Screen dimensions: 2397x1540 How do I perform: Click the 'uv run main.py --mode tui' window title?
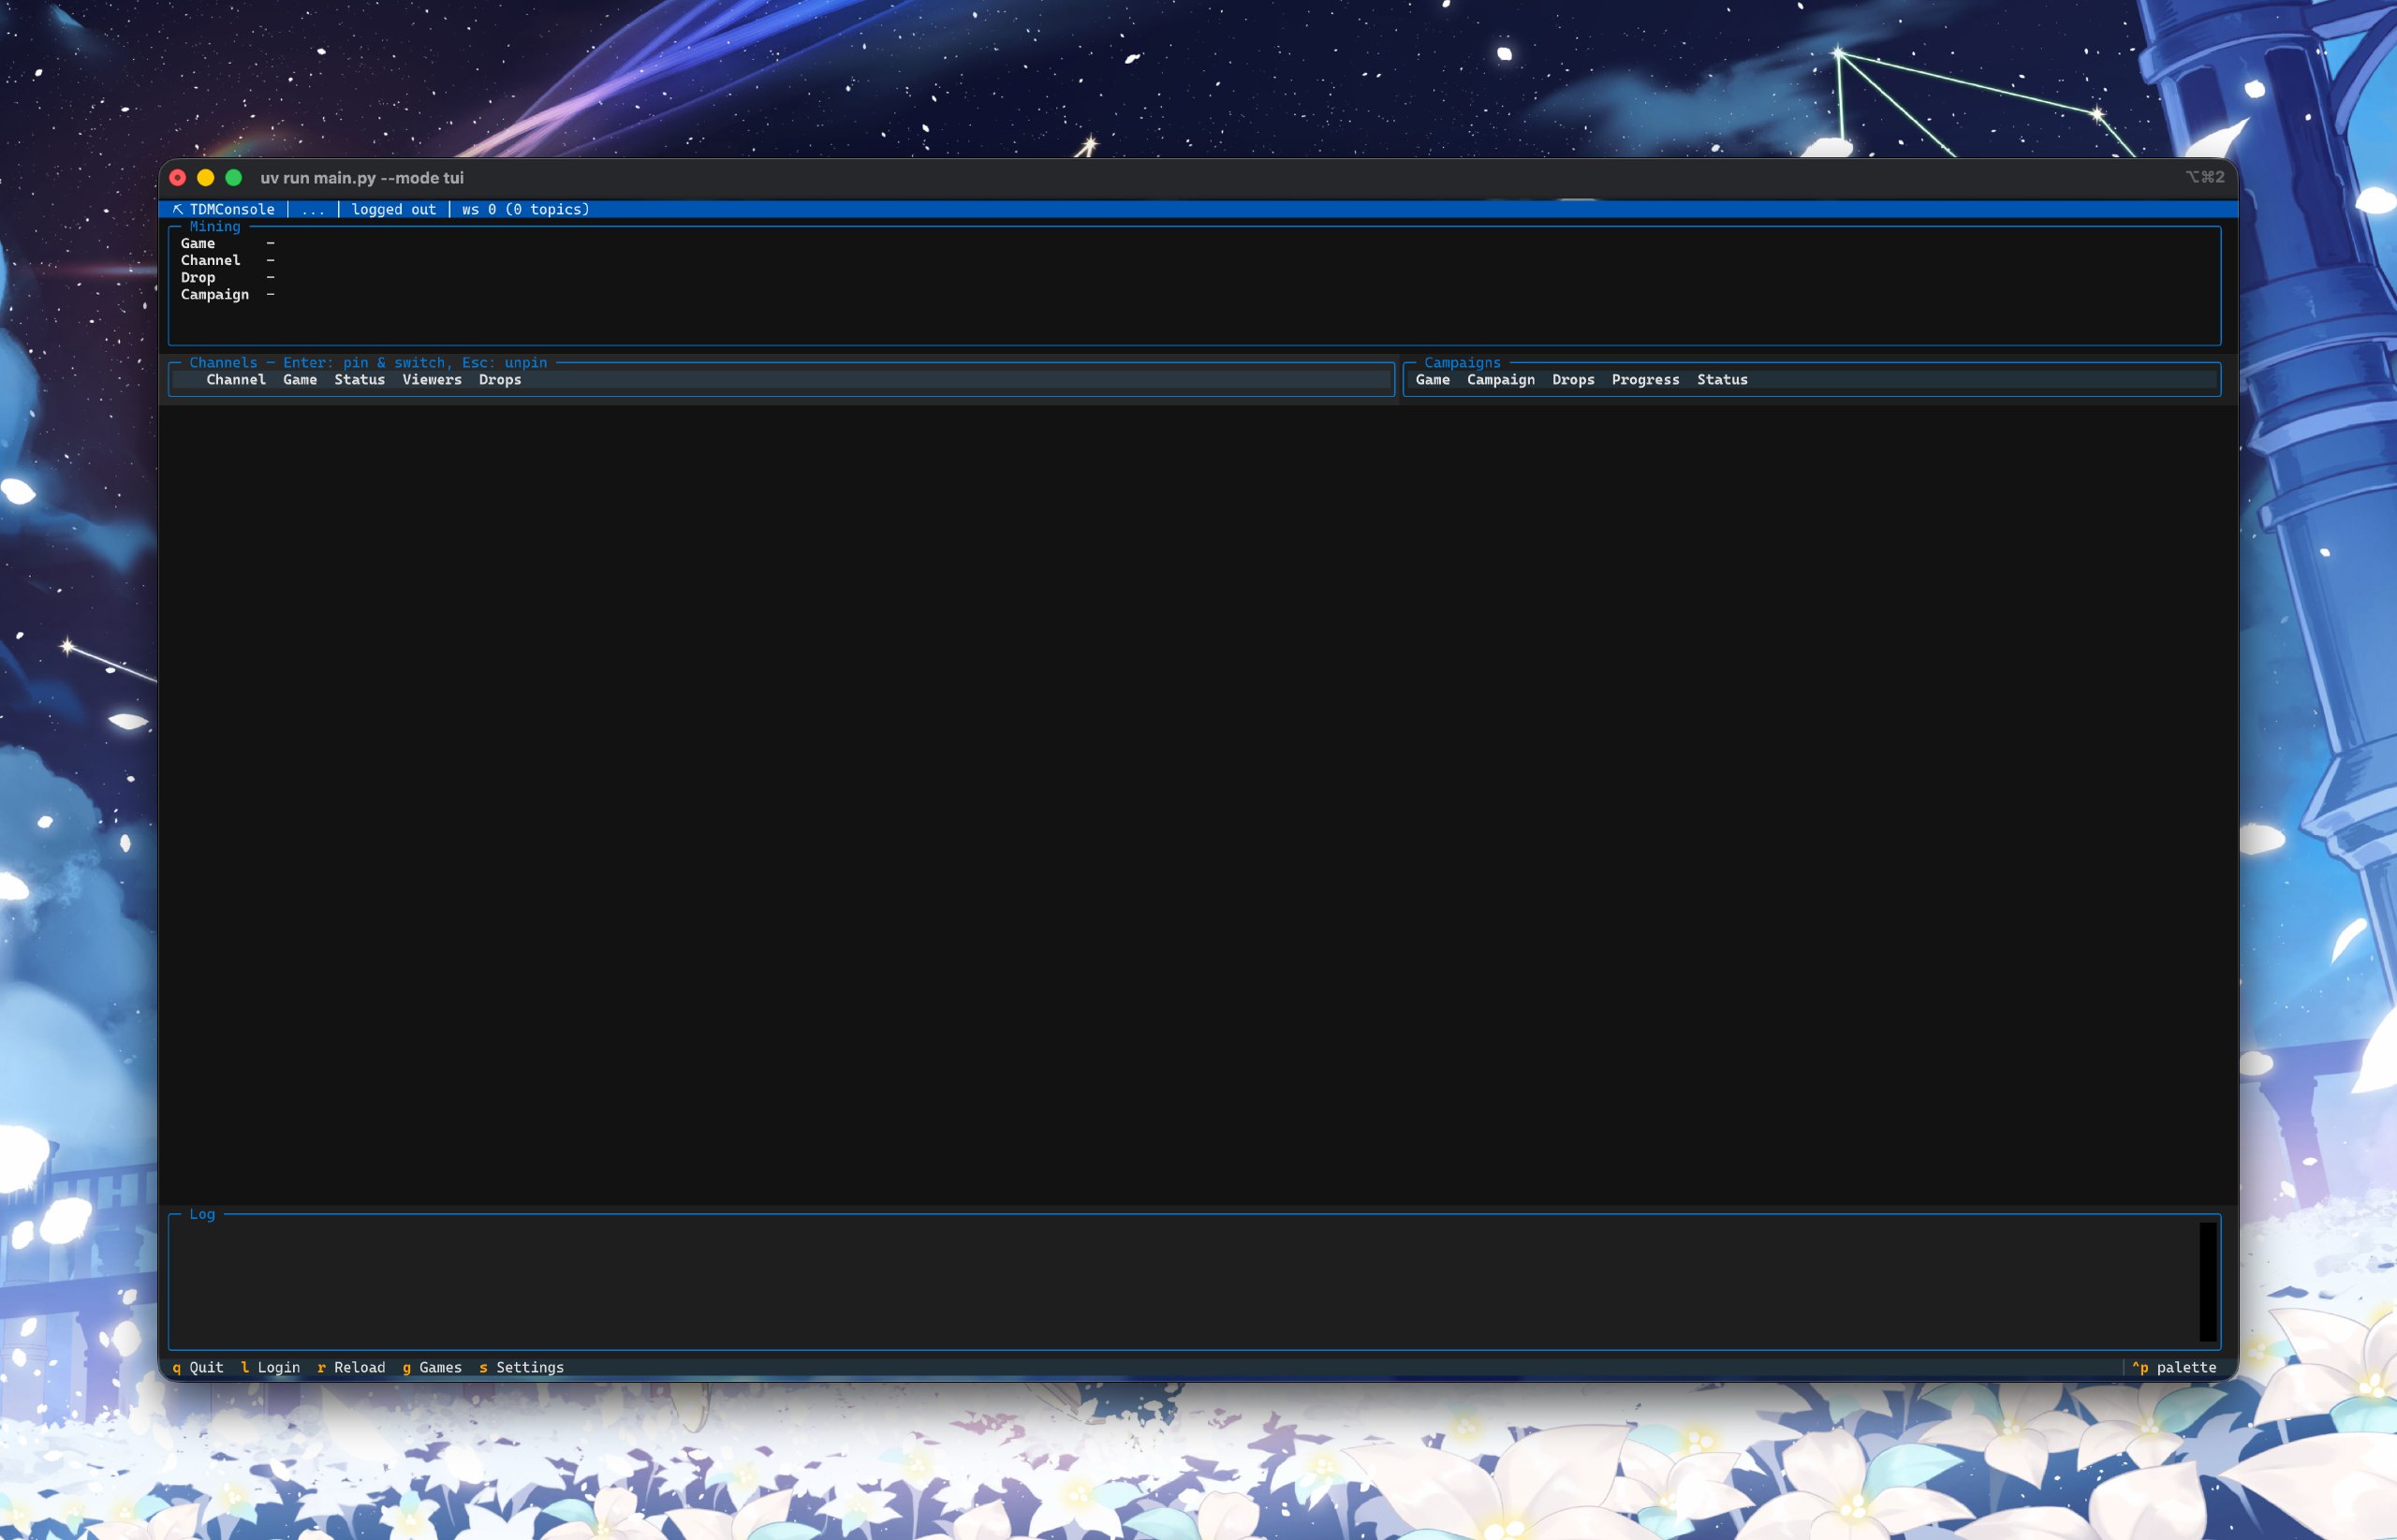coord(362,178)
